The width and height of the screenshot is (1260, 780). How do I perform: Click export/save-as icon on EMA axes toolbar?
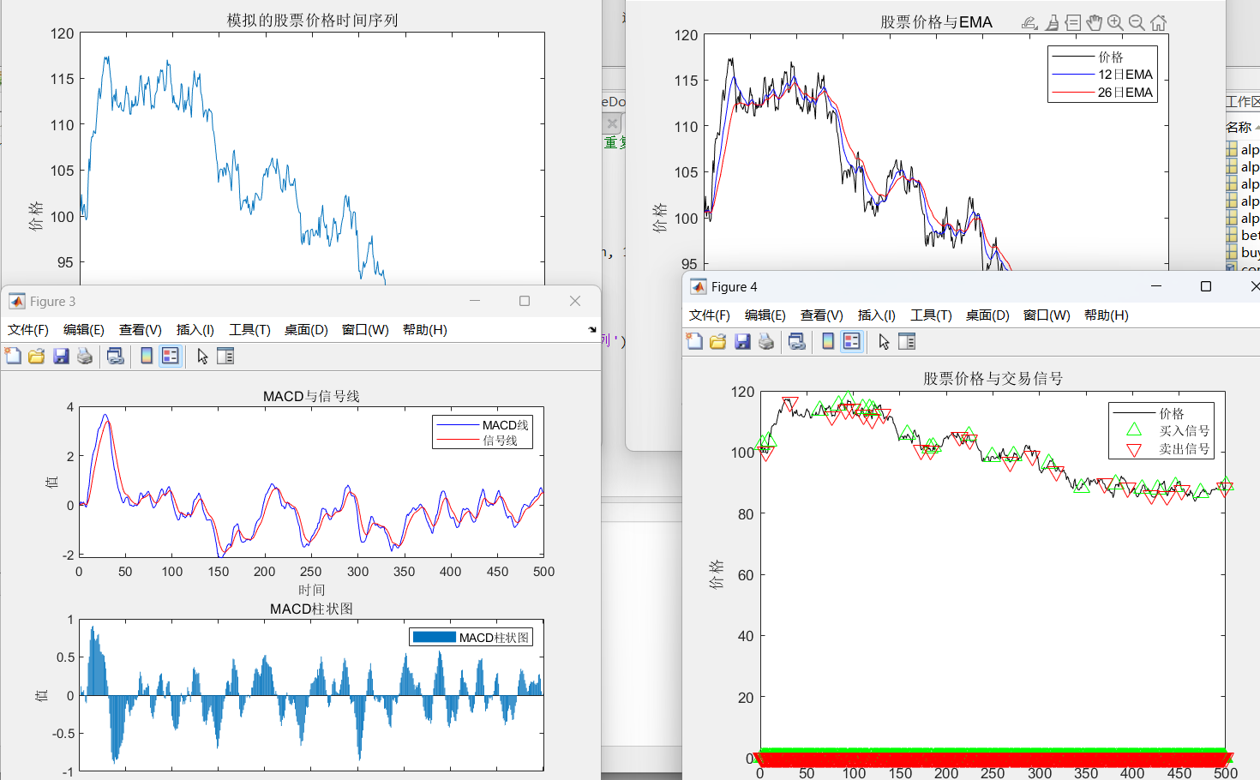click(1029, 23)
